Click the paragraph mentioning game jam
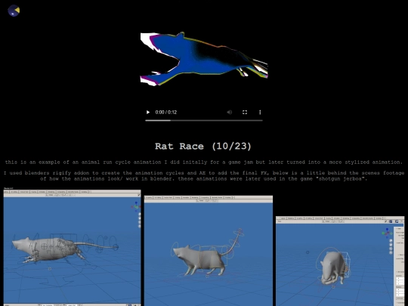The height and width of the screenshot is (306, 408). [204, 162]
